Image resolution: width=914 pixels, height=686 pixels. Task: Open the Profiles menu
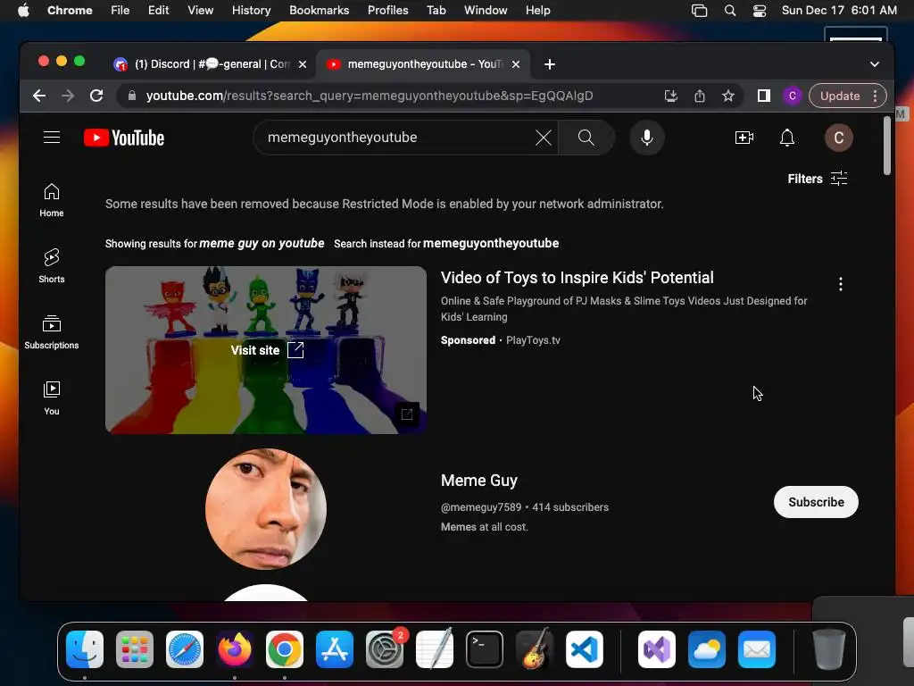[x=387, y=11]
